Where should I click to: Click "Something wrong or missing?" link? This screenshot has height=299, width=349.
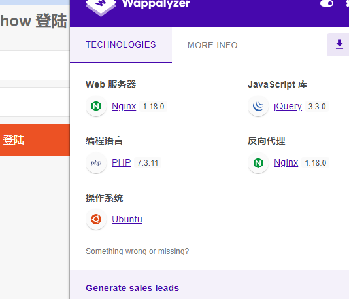137,251
